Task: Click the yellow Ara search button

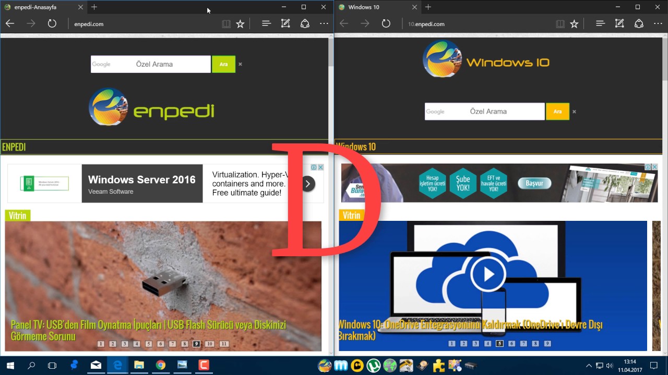Action: [557, 111]
